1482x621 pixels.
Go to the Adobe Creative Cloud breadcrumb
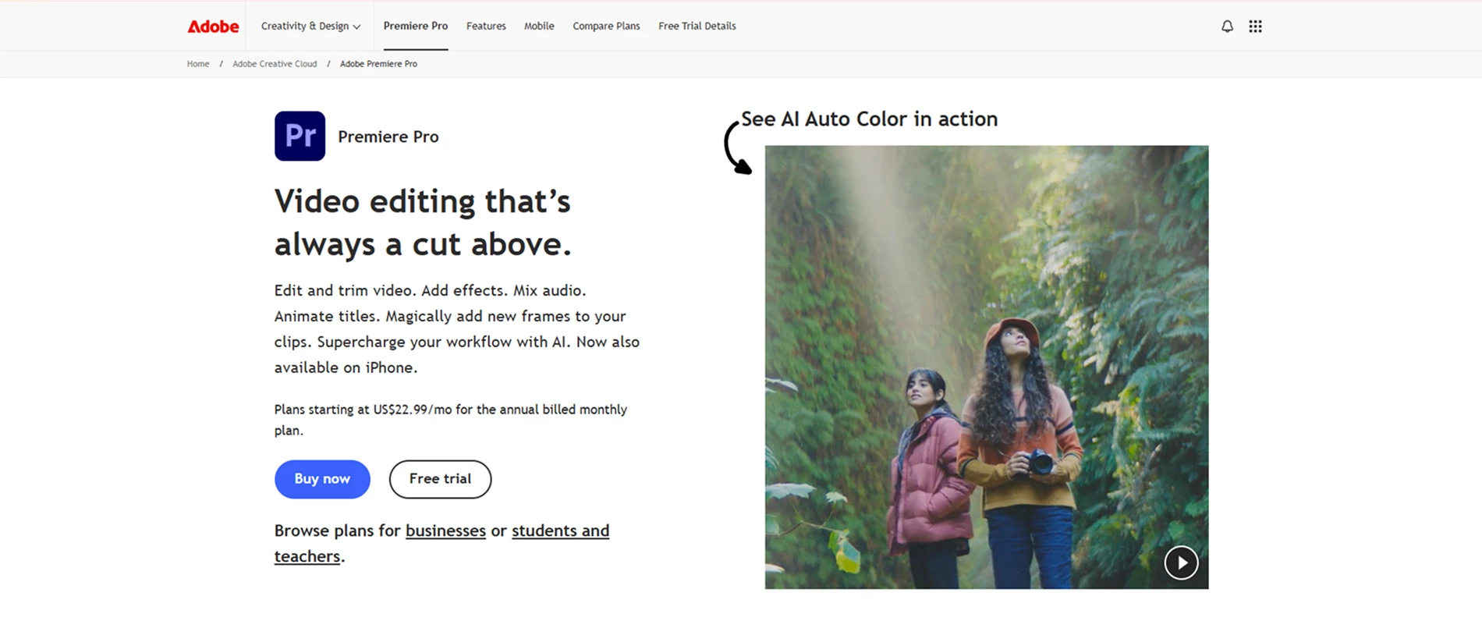click(275, 64)
